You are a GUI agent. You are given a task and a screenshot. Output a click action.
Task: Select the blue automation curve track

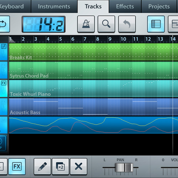coord(93,125)
